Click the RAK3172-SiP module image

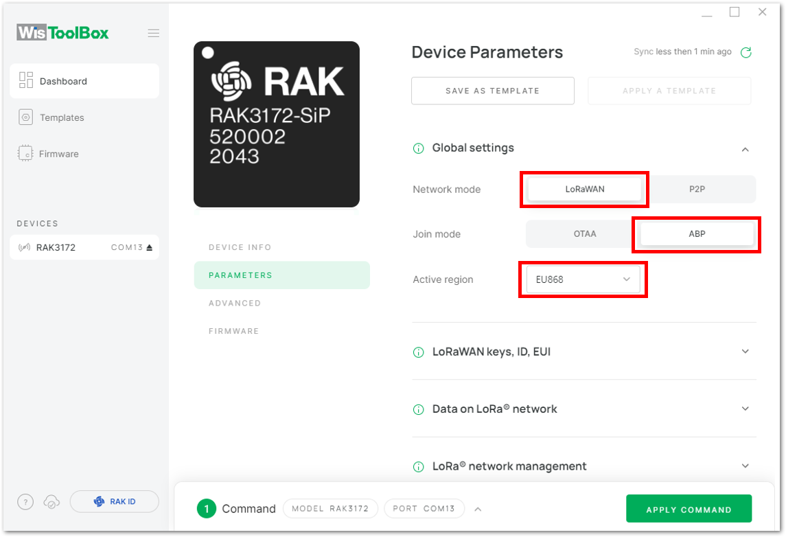point(277,124)
